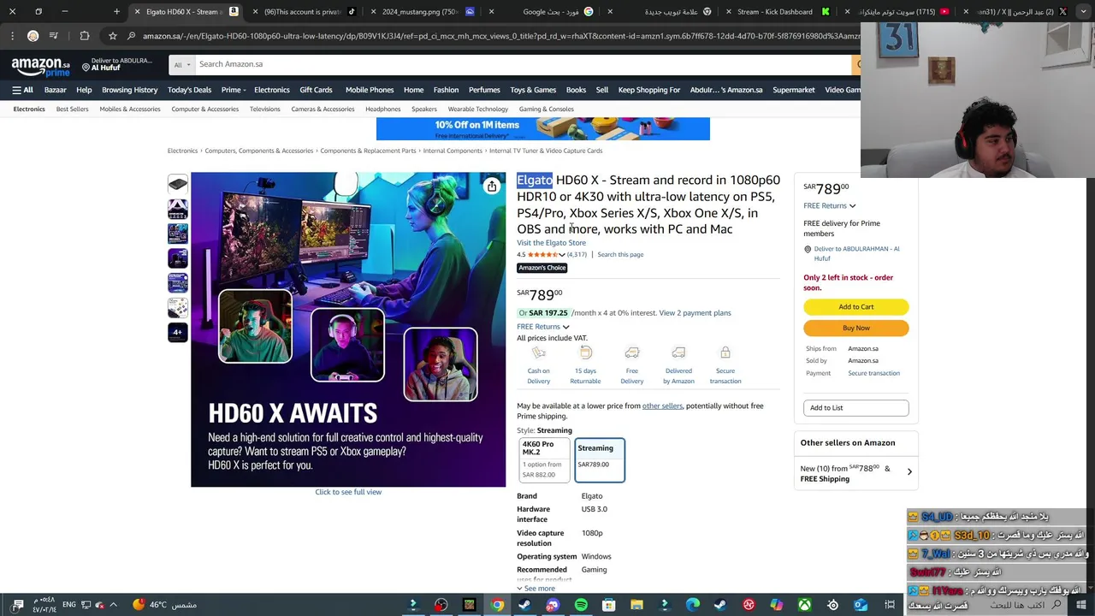This screenshot has height=616, width=1095.
Task: Bookmark this page with the star icon
Action: [112, 36]
